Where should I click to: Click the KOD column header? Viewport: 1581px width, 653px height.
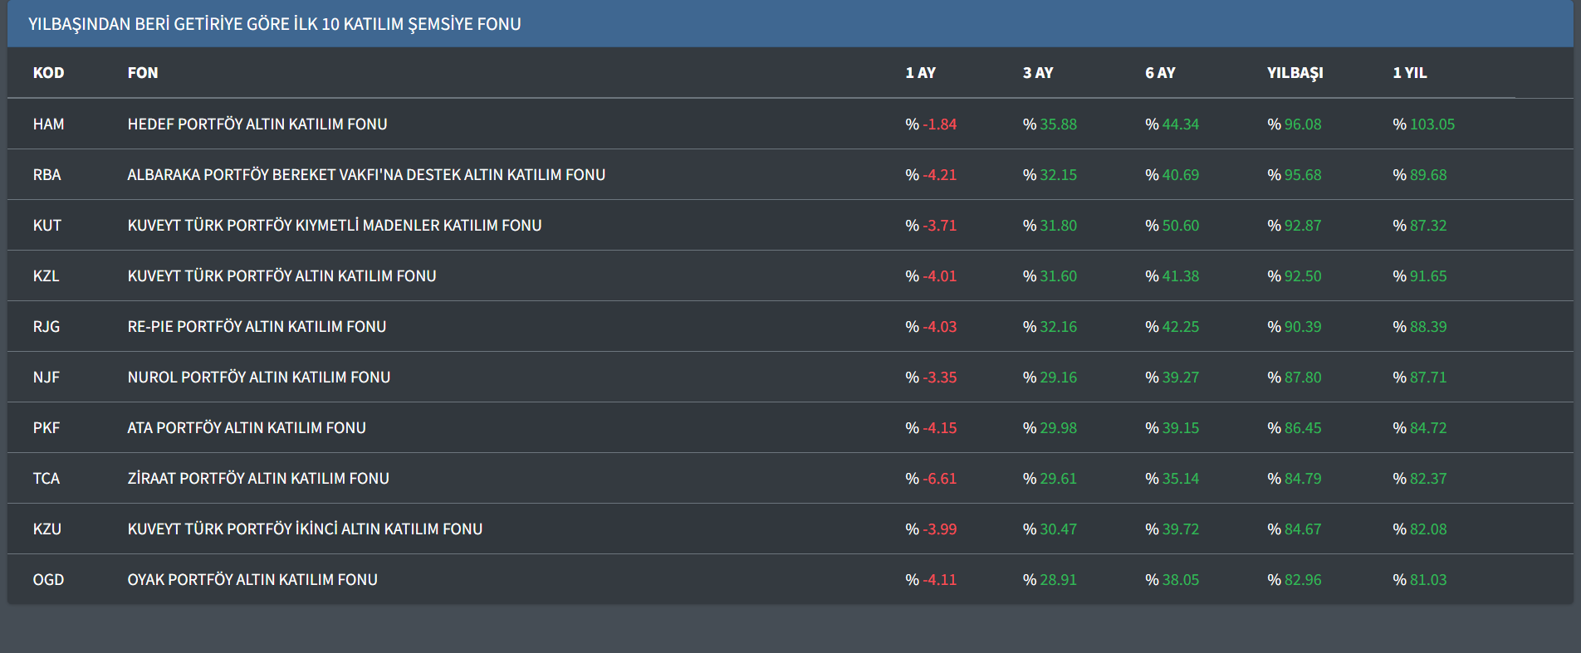(x=48, y=73)
